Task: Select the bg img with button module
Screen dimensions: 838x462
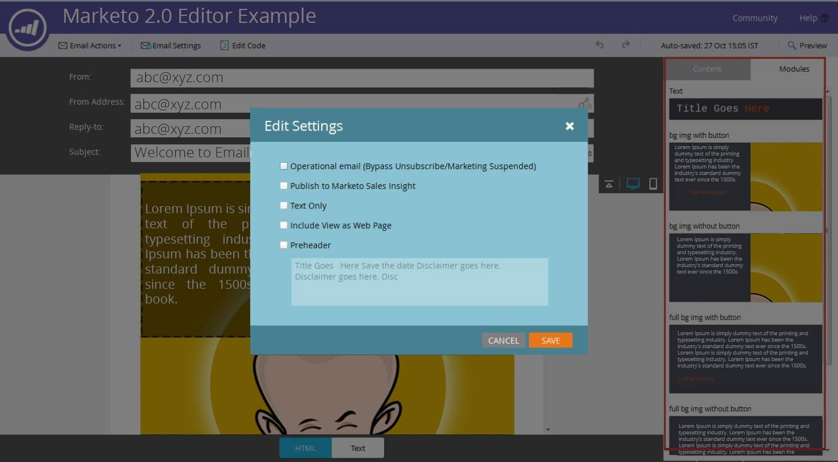Action: [x=745, y=177]
